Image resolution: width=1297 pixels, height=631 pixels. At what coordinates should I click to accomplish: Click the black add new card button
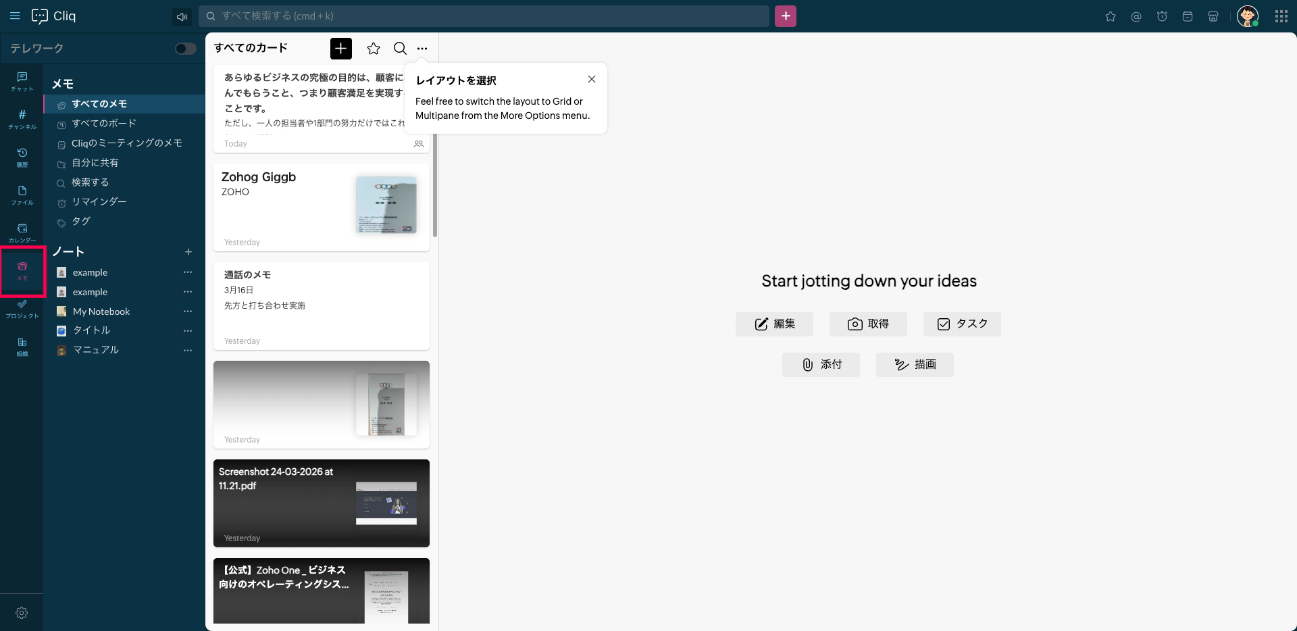[340, 49]
